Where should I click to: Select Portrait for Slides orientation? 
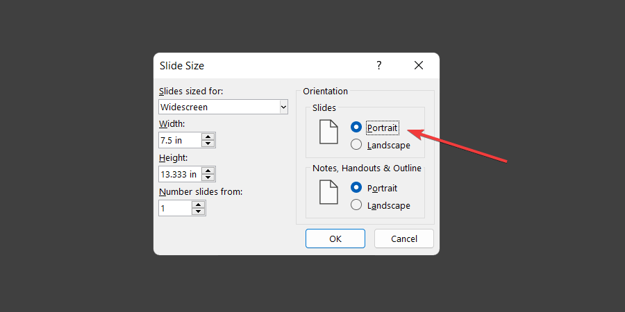[x=356, y=128]
